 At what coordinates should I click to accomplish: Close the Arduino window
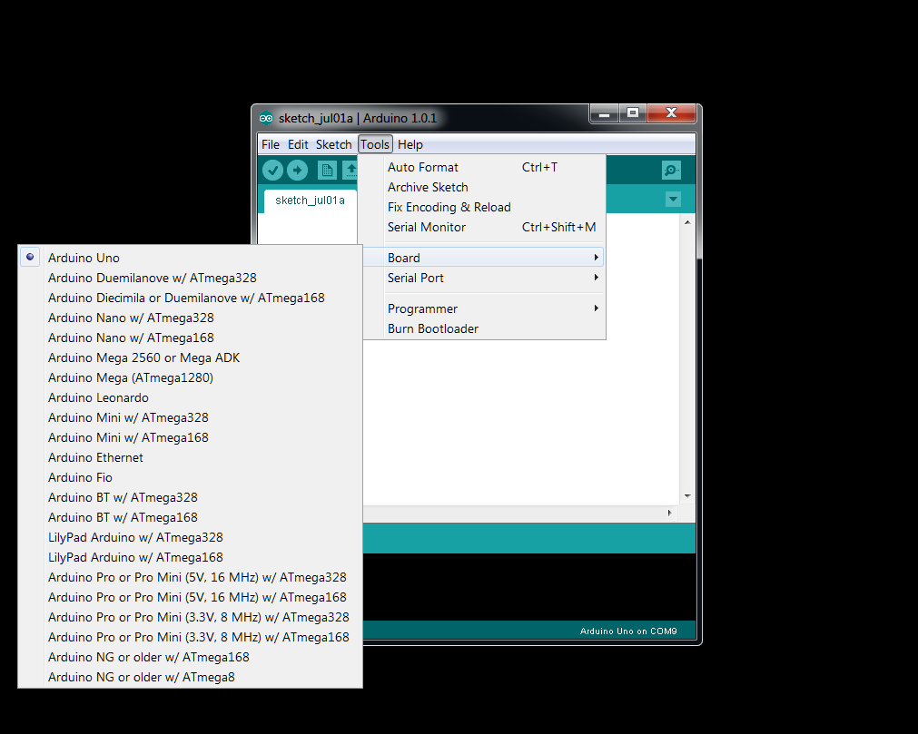(672, 113)
